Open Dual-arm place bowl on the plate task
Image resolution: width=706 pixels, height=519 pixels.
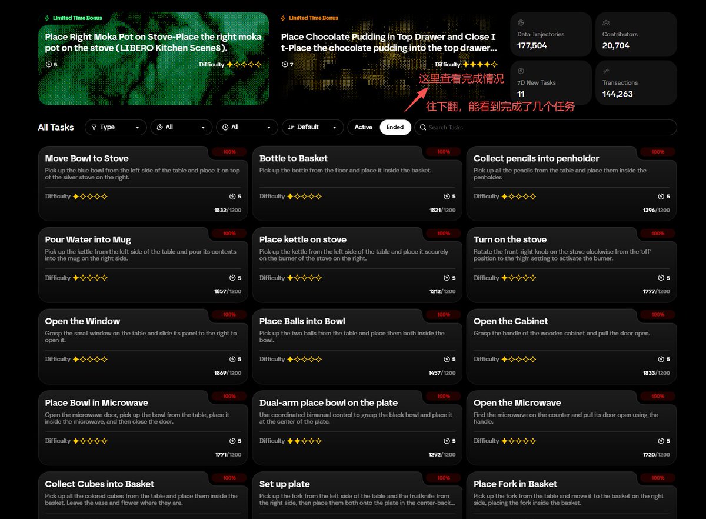point(357,427)
